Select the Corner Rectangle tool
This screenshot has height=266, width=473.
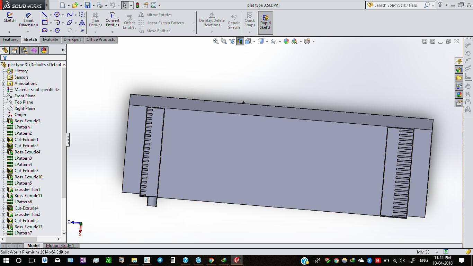tap(45, 23)
